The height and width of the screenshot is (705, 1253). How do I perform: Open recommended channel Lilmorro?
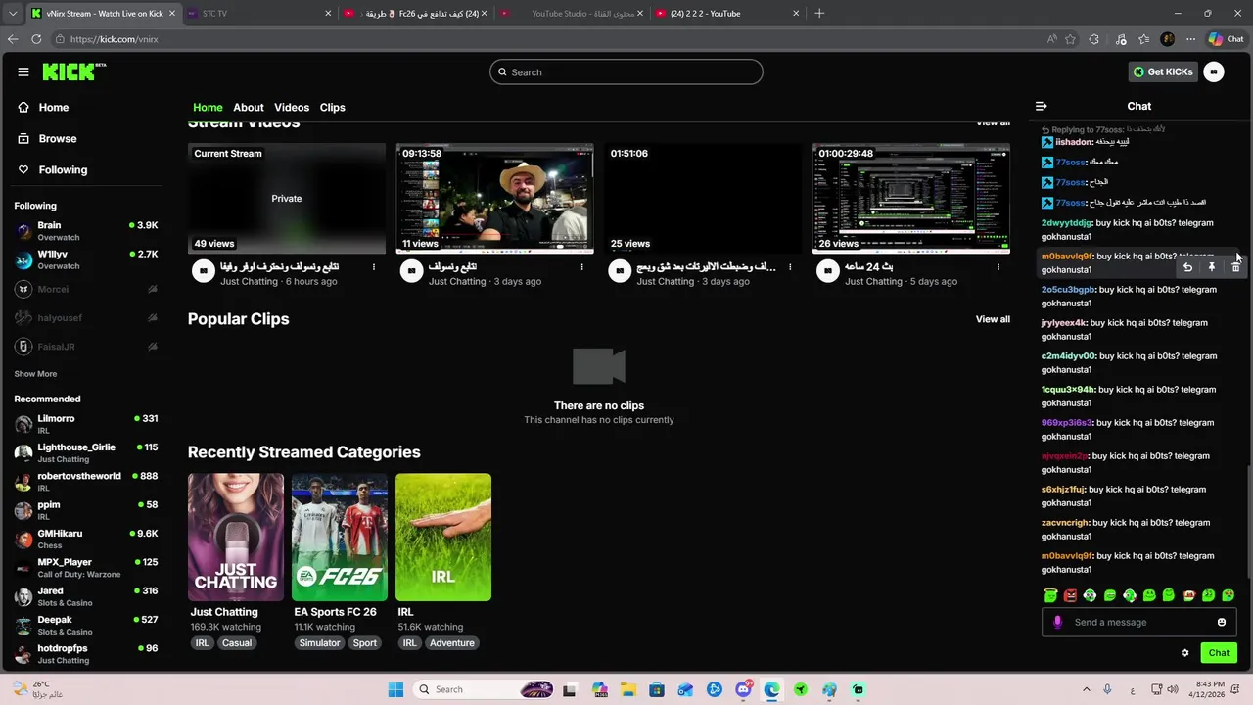pyautogui.click(x=86, y=424)
